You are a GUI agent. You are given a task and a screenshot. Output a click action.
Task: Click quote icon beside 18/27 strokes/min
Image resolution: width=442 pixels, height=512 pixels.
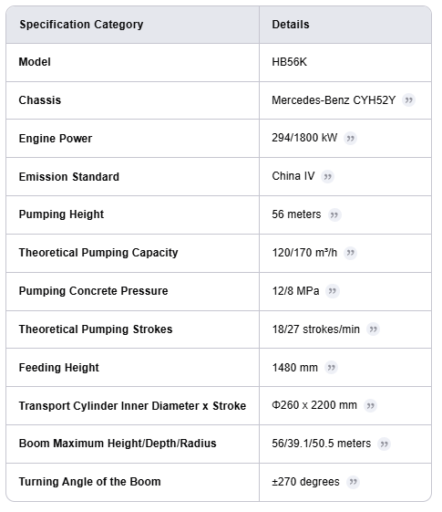(x=373, y=329)
